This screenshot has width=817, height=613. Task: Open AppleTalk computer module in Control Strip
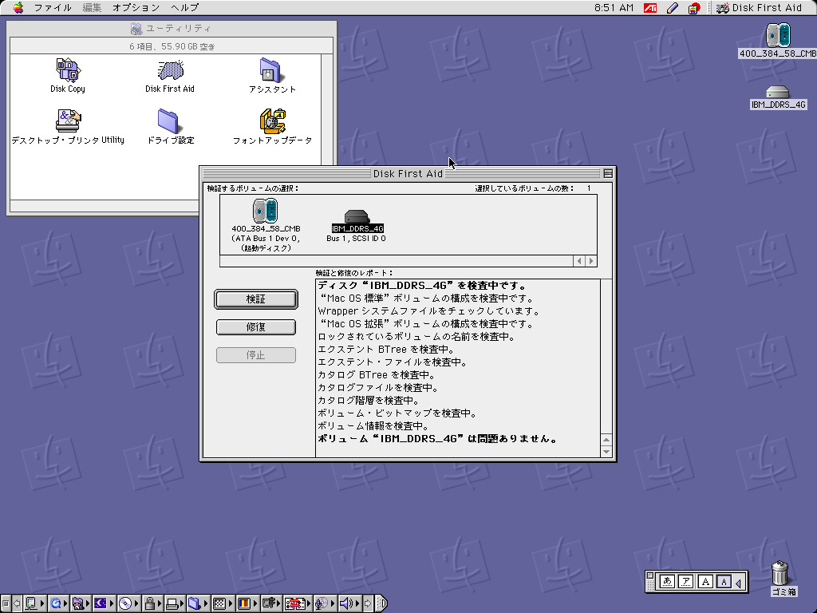click(35, 603)
